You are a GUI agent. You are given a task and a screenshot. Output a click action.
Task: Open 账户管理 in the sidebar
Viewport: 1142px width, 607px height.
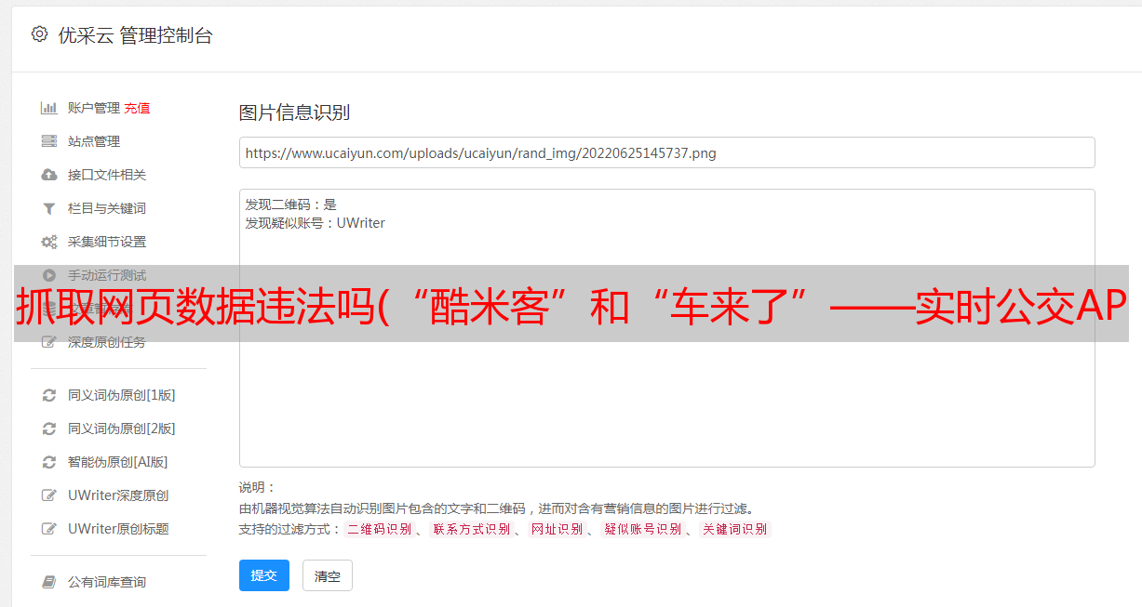94,108
